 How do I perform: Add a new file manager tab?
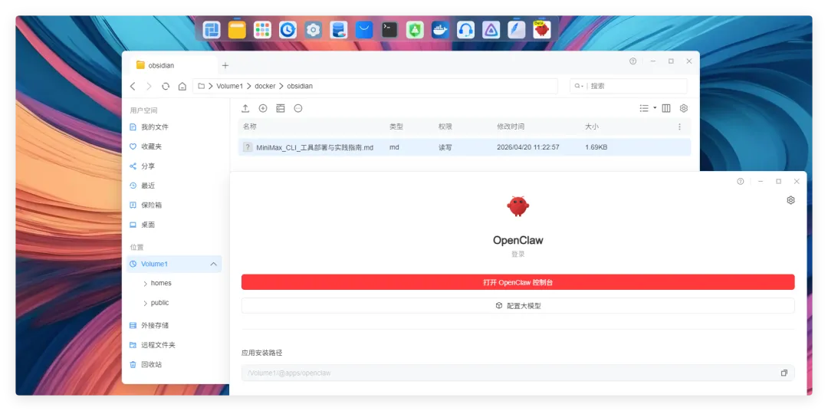coord(225,65)
